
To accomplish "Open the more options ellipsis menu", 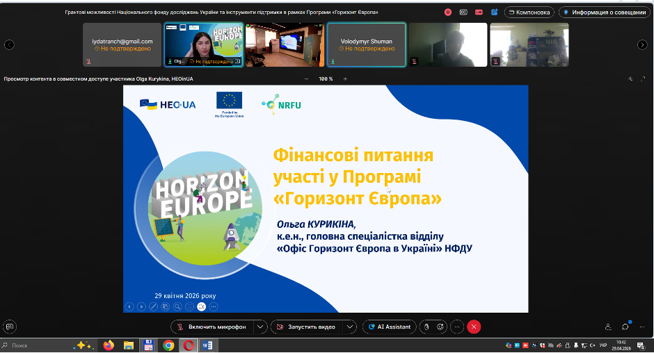I will click(457, 327).
